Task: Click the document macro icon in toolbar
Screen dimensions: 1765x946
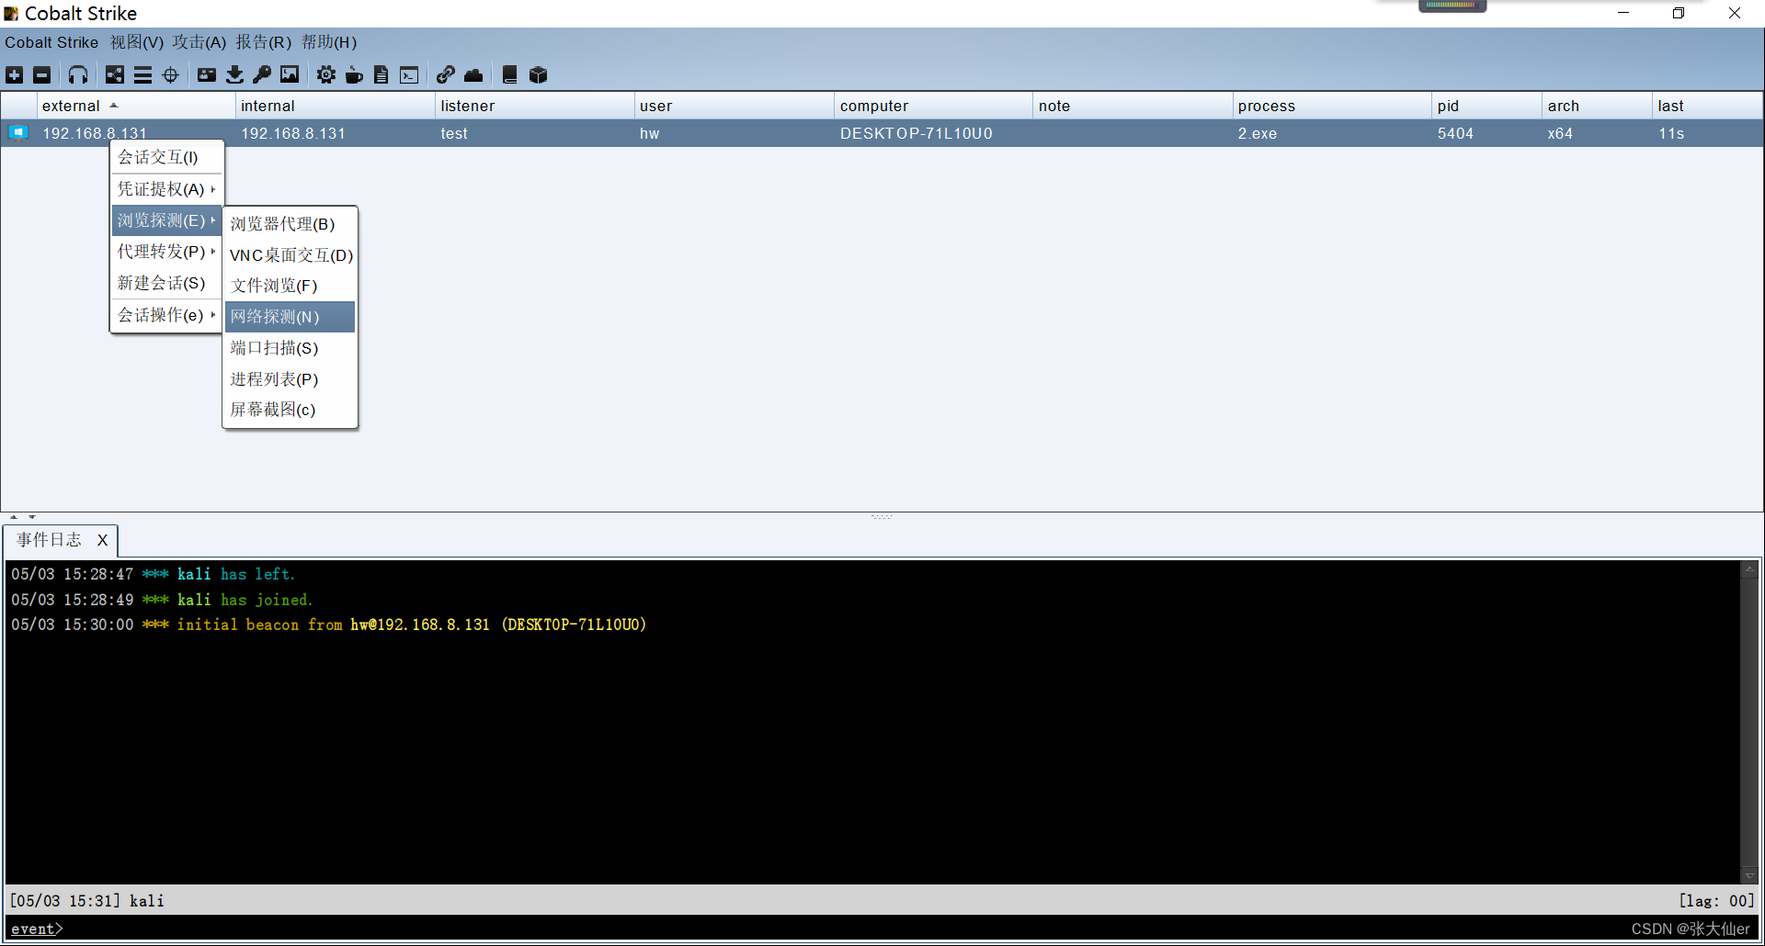Action: pos(381,75)
